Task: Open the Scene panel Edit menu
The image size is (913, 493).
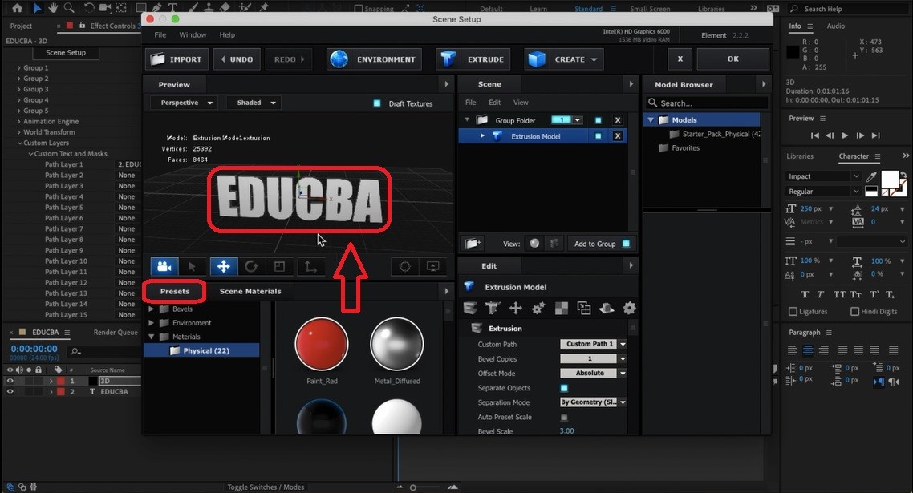Action: (x=494, y=103)
